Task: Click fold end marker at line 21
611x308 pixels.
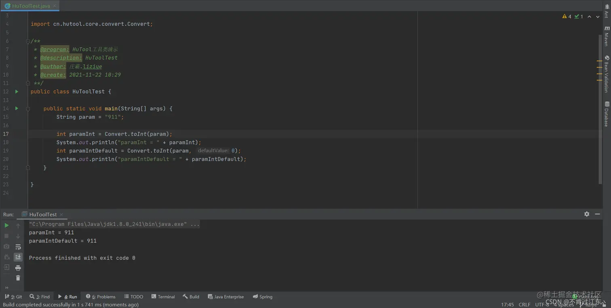Action: (x=28, y=167)
